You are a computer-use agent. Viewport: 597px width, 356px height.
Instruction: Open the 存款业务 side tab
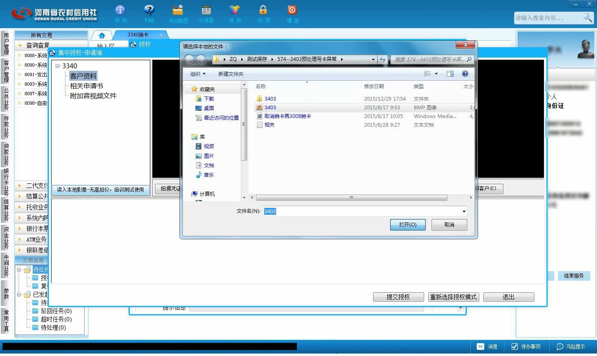click(x=6, y=127)
